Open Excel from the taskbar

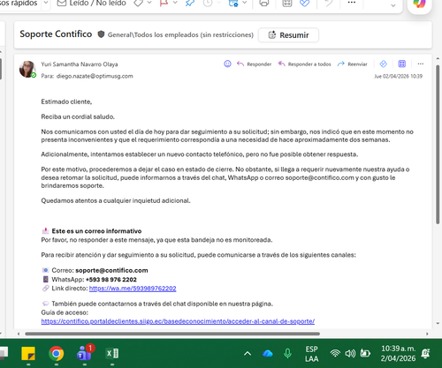coord(112,353)
